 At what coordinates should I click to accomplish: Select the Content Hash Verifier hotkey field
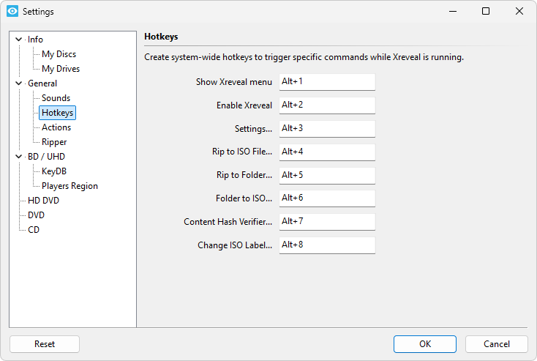coord(326,222)
